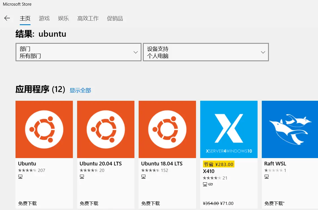Click the chevron on the 部门 filter

tap(136, 52)
